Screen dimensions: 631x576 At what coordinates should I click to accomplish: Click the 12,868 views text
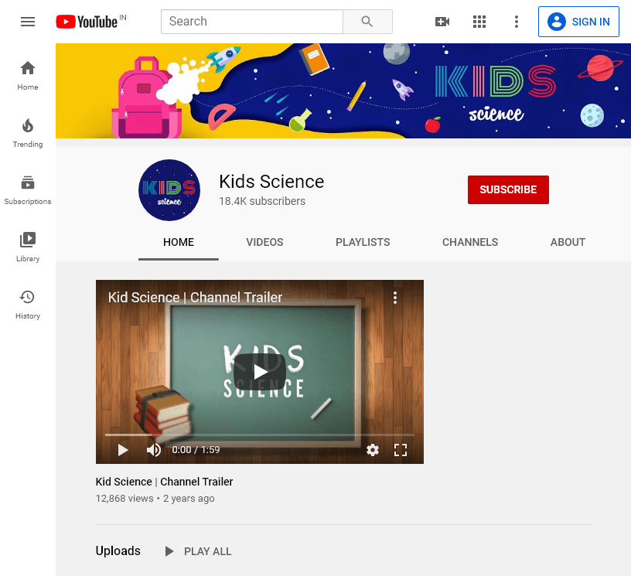point(124,499)
